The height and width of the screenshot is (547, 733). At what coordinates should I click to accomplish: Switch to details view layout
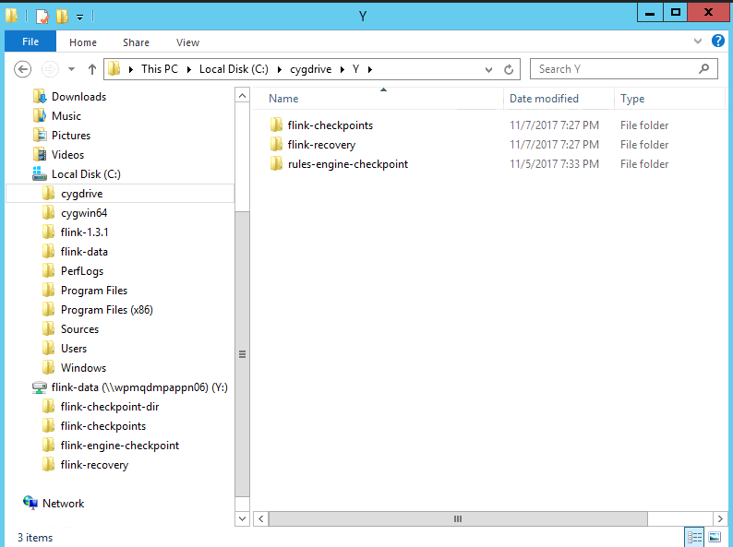pos(693,537)
